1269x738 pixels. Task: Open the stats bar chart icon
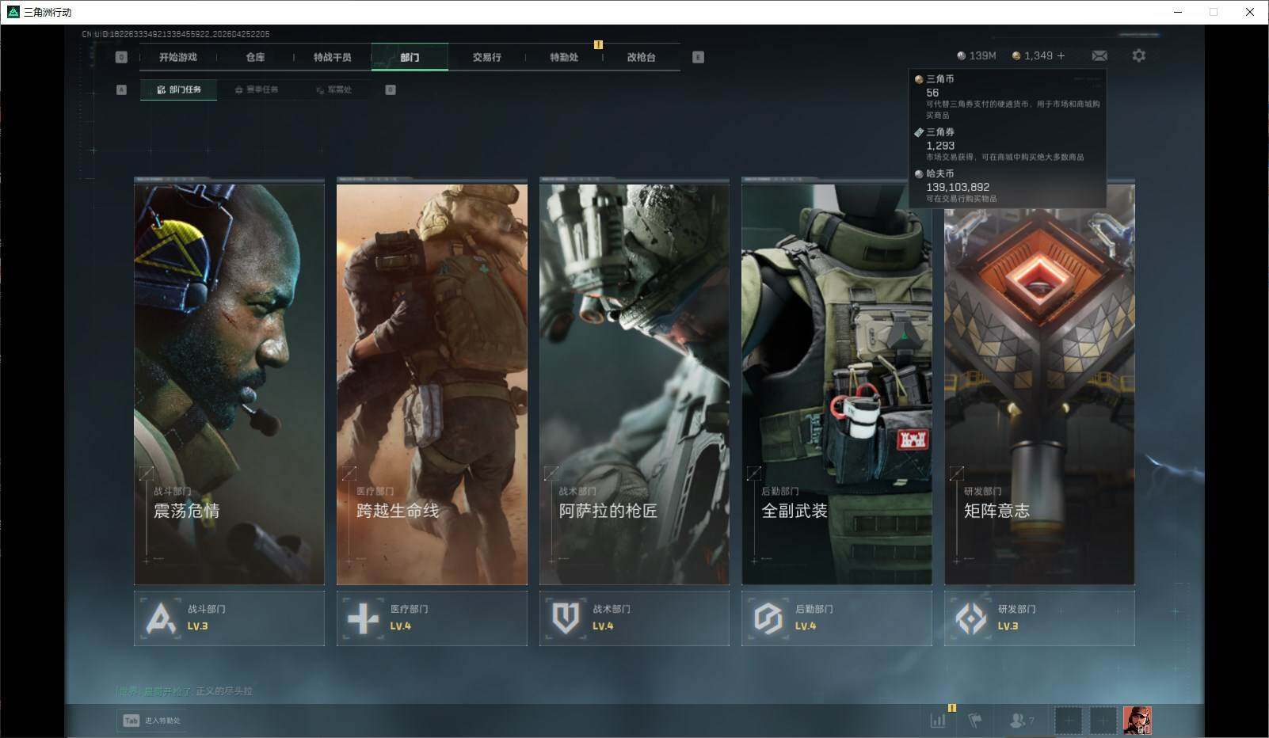(x=938, y=721)
